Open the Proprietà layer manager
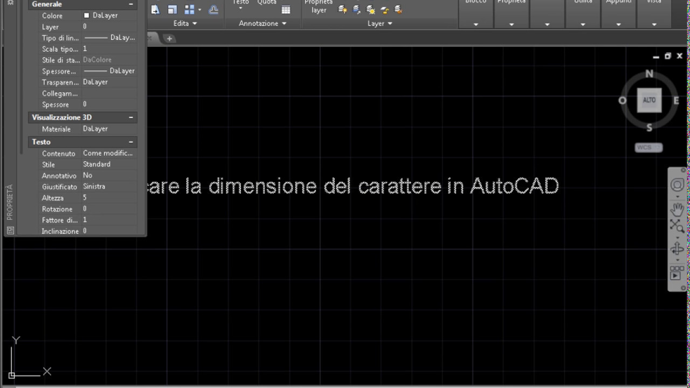Viewport: 690px width, 388px height. coord(319,7)
